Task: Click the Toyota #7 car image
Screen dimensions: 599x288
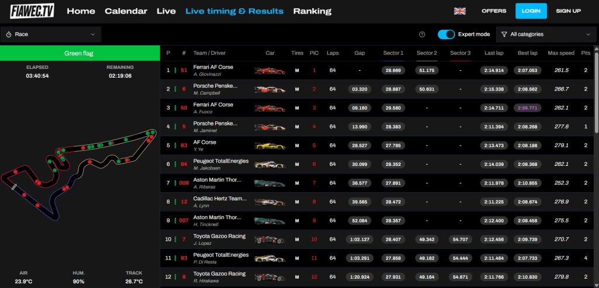Action: (270, 240)
